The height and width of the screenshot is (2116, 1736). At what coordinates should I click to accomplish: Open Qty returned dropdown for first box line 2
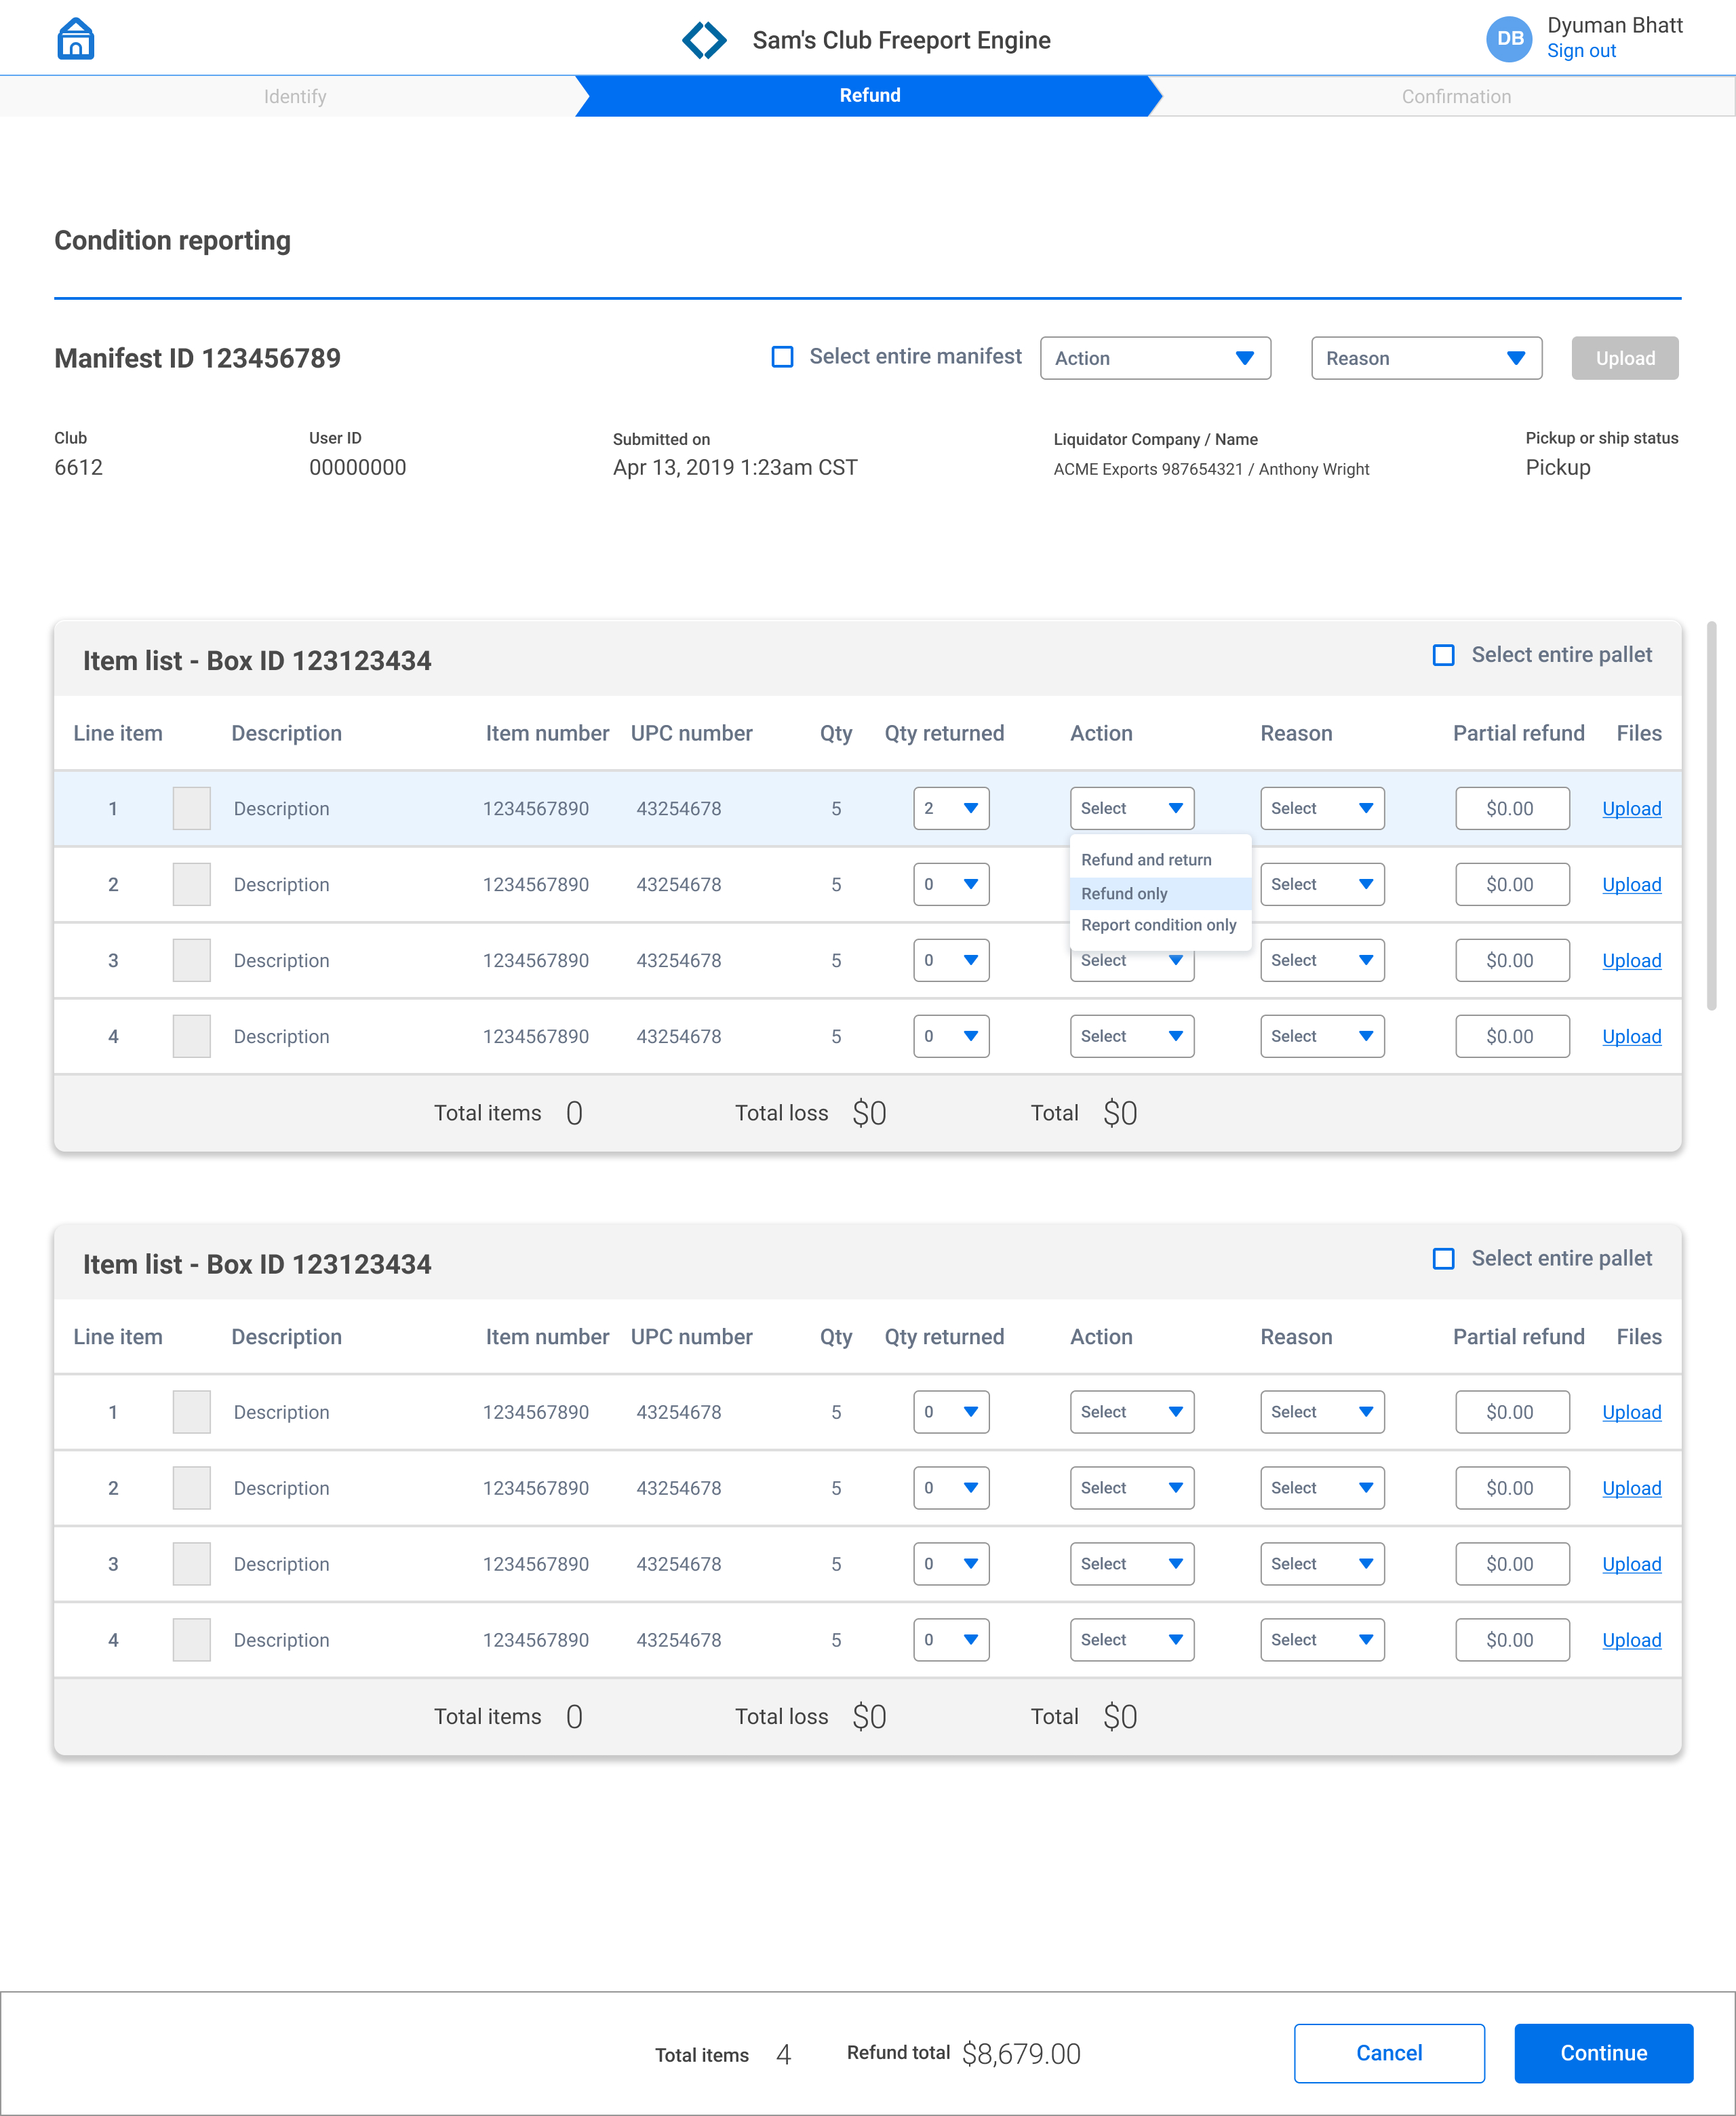[x=951, y=884]
